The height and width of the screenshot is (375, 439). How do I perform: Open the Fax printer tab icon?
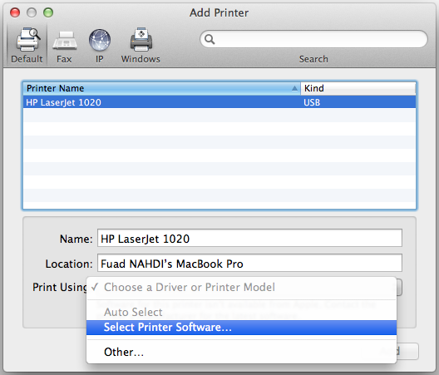(65, 41)
